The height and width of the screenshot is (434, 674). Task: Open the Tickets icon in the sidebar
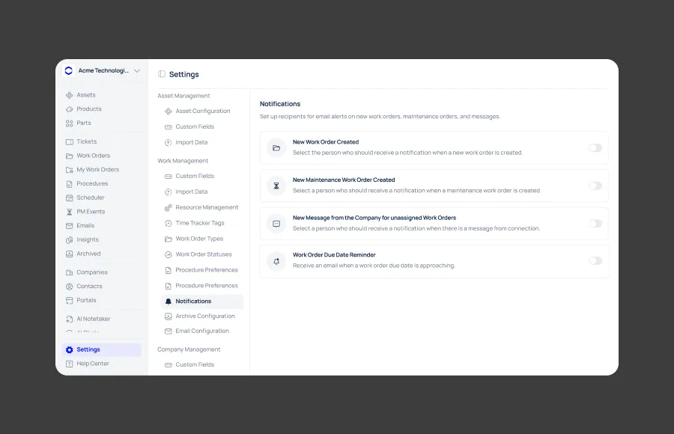pos(69,142)
